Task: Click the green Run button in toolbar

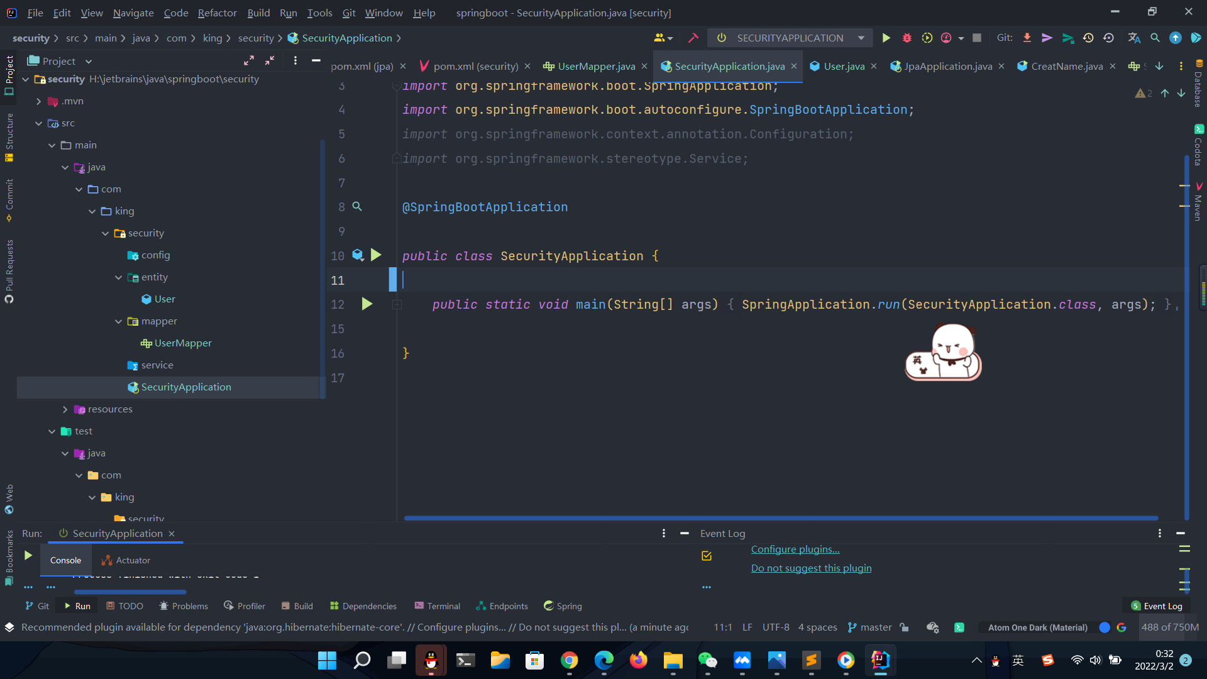Action: pos(886,38)
